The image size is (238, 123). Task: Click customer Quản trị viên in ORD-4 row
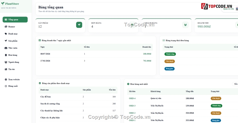click(156, 98)
